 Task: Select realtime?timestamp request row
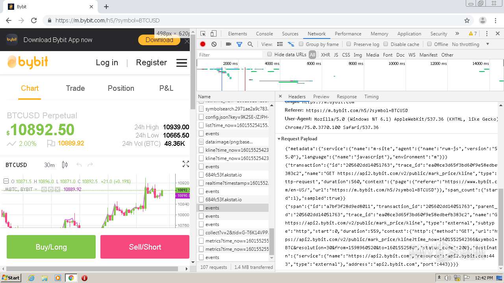click(x=233, y=183)
